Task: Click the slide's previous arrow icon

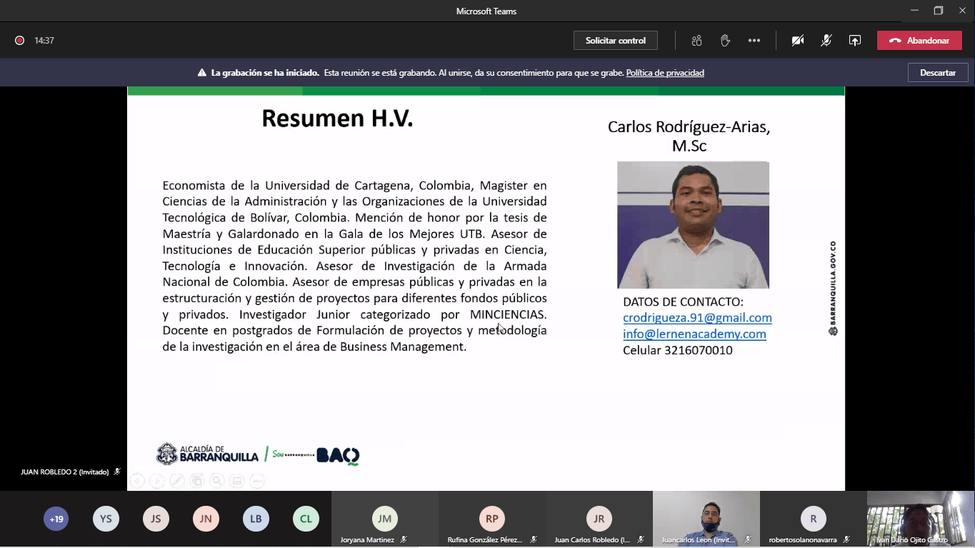Action: (x=137, y=481)
